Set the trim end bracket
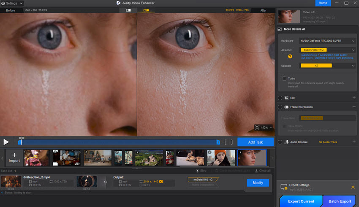Screen dimensions: 359x207 click(231, 142)
